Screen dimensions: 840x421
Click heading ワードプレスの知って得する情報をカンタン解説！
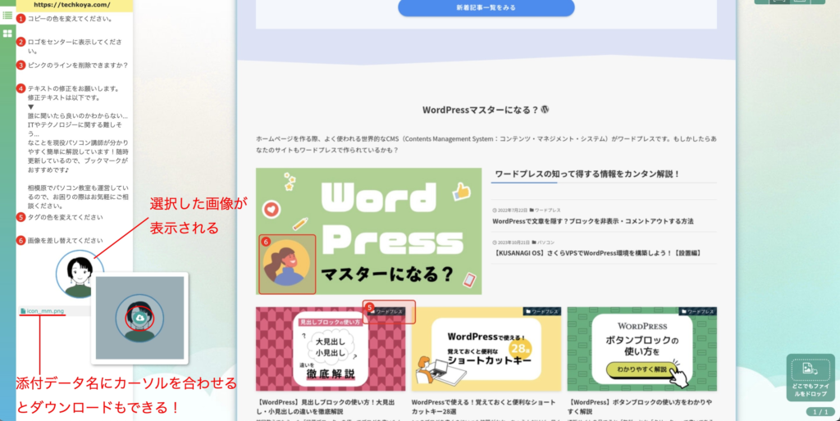587,174
